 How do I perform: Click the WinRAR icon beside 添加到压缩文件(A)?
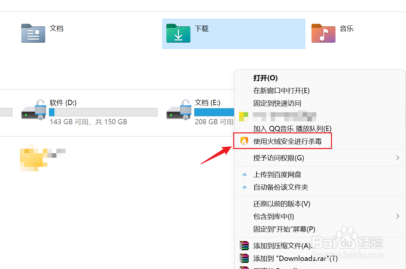244,246
